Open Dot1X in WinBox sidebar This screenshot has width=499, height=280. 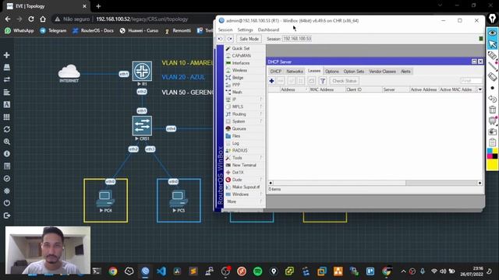point(238,173)
